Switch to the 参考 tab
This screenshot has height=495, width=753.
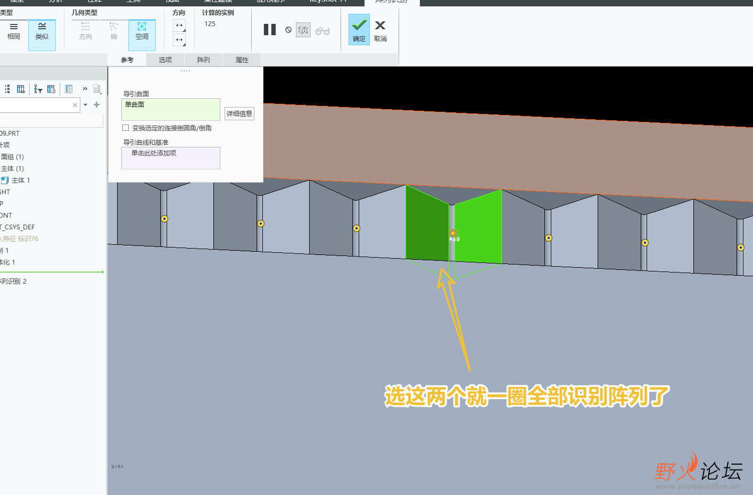127,60
